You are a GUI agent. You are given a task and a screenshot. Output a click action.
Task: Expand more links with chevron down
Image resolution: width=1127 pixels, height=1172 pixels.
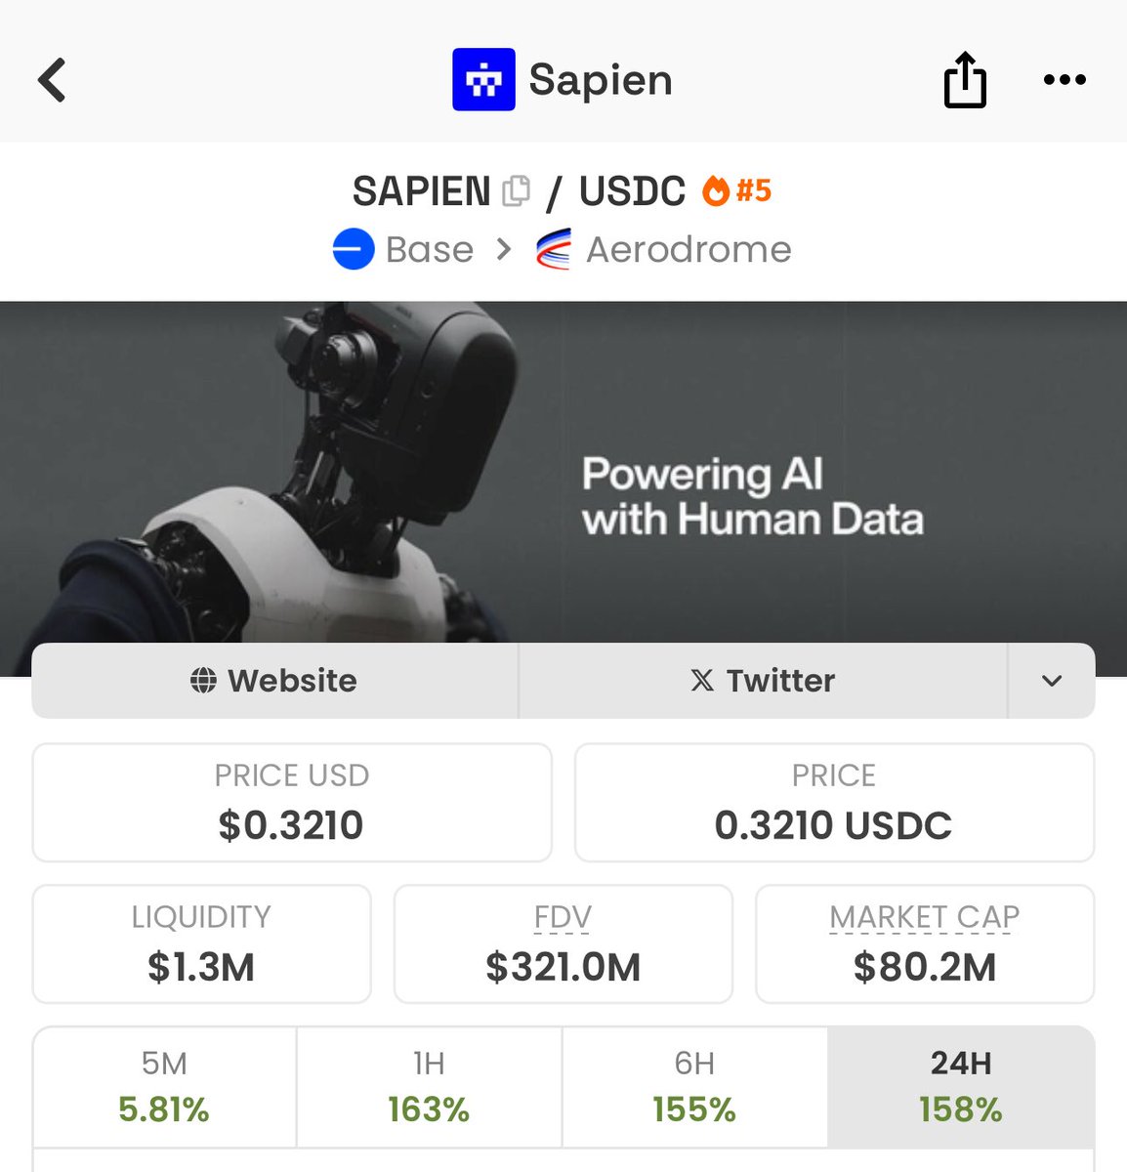1051,681
